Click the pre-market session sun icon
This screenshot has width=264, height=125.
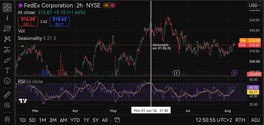(x=106, y=6)
